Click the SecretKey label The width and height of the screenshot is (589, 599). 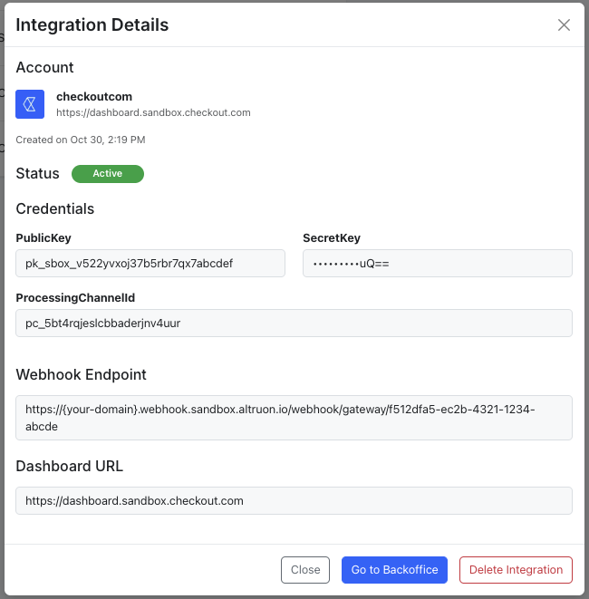(332, 238)
